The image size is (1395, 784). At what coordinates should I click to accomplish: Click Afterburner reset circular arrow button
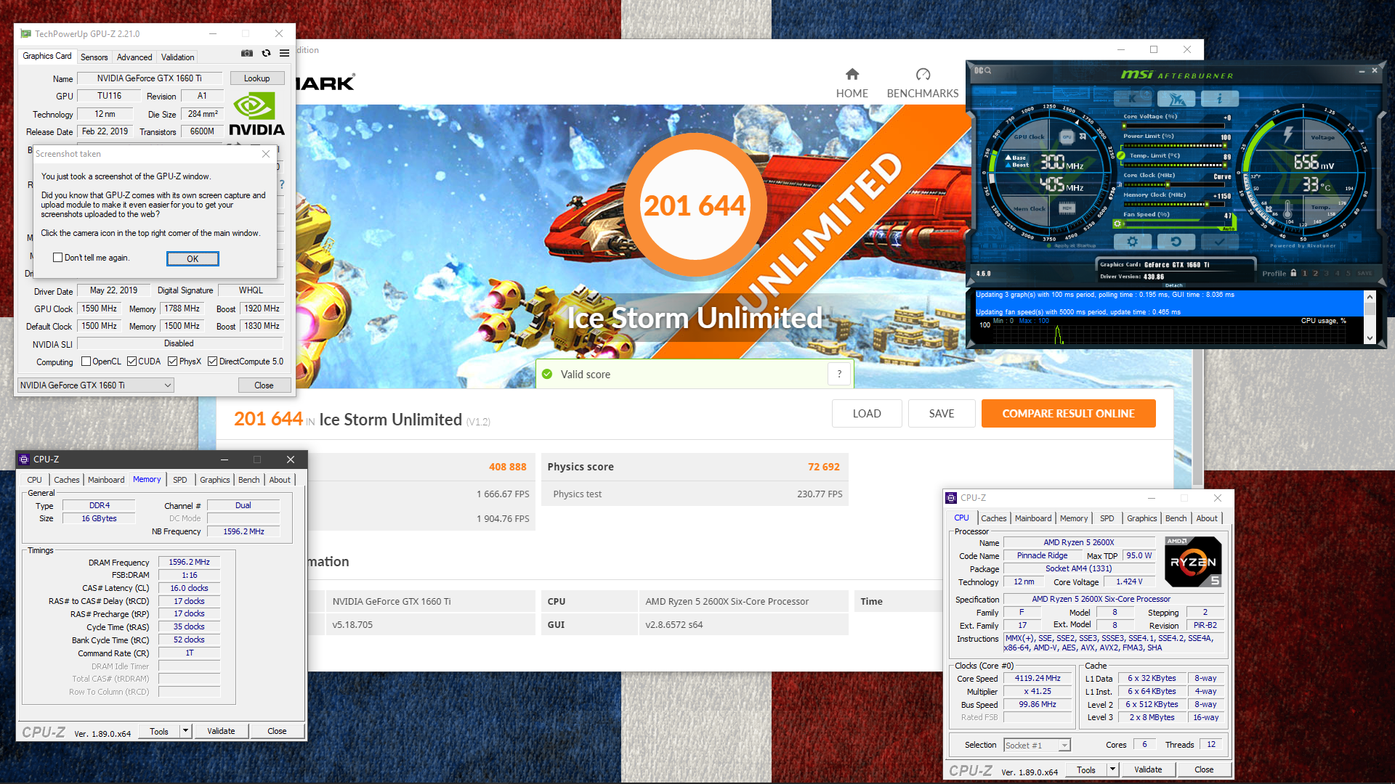click(x=1176, y=241)
